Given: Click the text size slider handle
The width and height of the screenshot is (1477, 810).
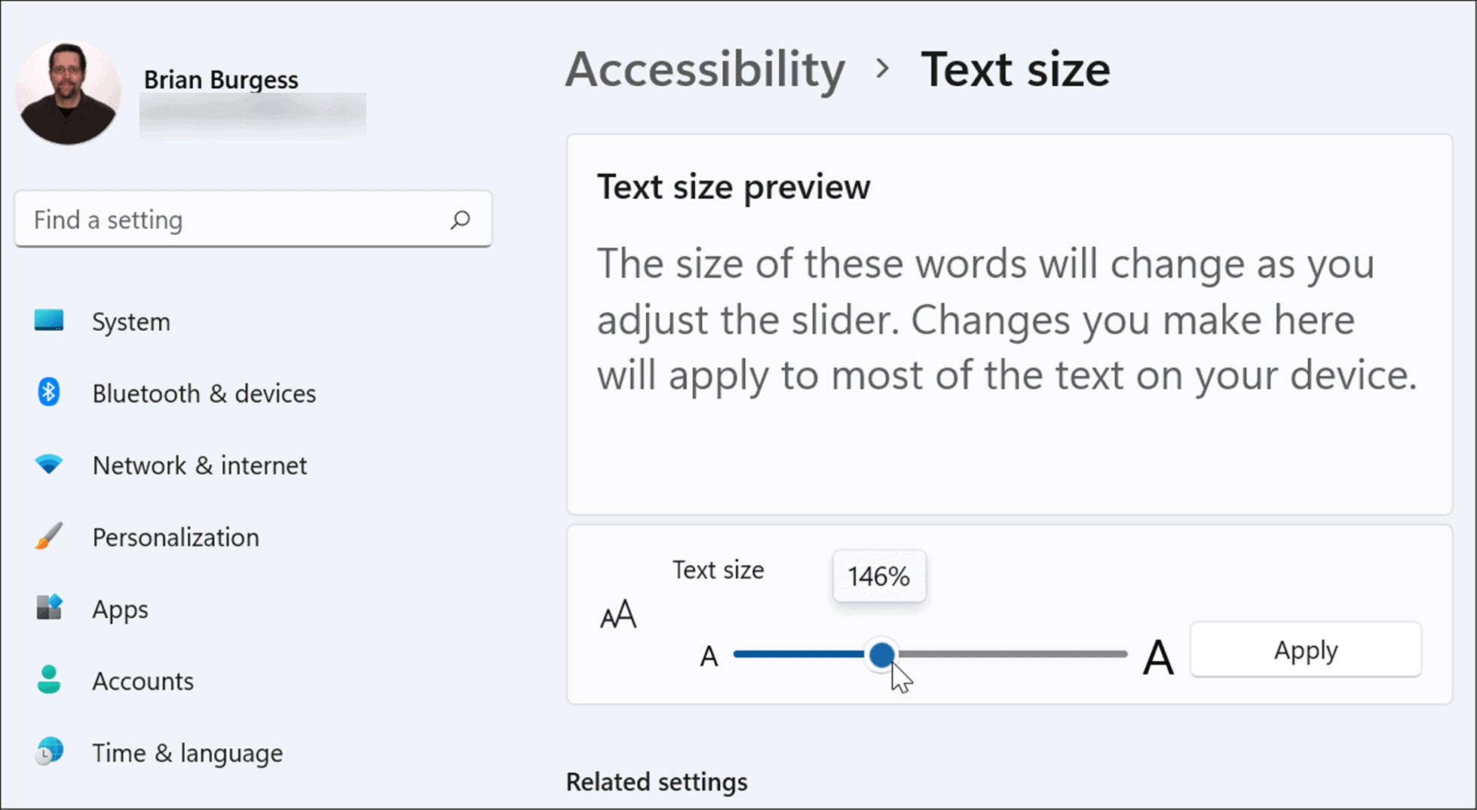Looking at the screenshot, I should tap(882, 656).
